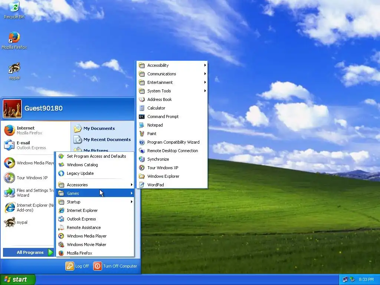Launch Notepad from Accessories
The height and width of the screenshot is (285, 380).
click(172, 125)
